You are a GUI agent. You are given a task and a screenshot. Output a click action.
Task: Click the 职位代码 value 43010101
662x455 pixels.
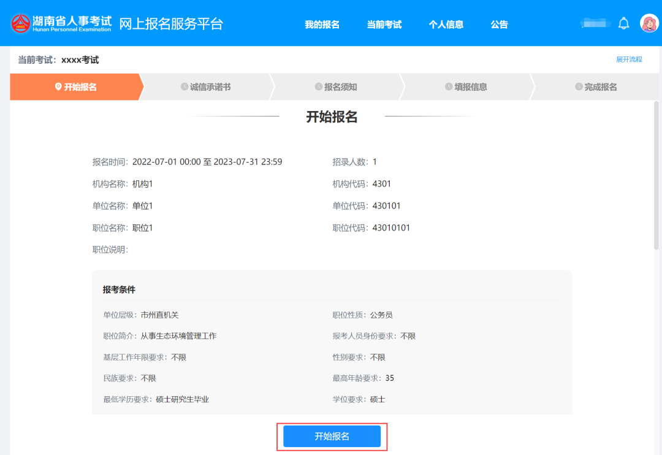[x=391, y=228]
